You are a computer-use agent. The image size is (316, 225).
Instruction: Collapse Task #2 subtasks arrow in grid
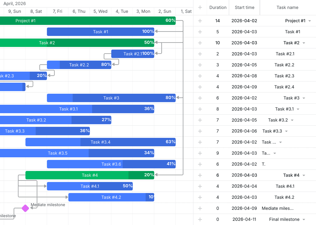(x=304, y=43)
